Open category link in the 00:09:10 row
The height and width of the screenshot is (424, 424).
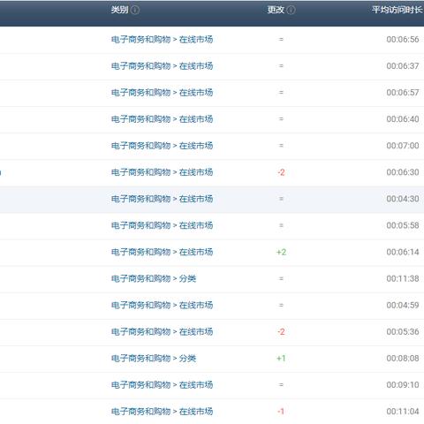(x=162, y=385)
